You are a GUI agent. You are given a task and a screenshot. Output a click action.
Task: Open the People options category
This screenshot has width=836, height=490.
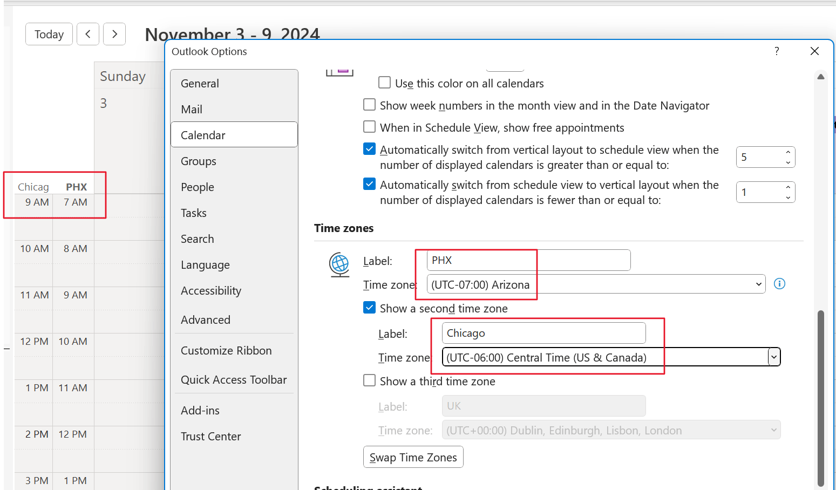(234, 187)
